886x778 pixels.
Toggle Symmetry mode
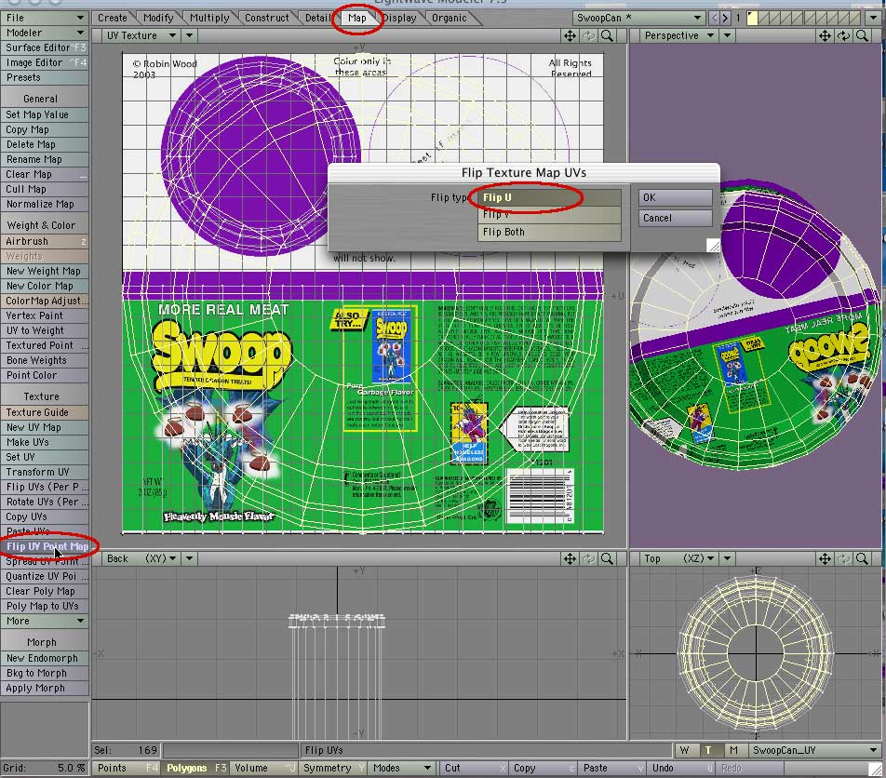pyautogui.click(x=333, y=768)
